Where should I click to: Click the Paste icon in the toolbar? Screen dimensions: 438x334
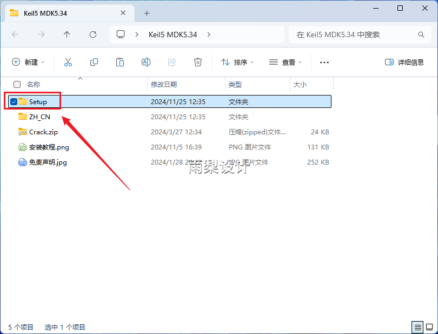120,62
